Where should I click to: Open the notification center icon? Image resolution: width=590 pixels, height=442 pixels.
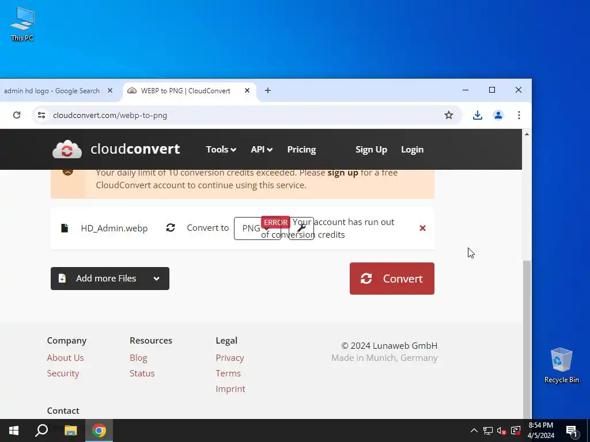coord(572,430)
